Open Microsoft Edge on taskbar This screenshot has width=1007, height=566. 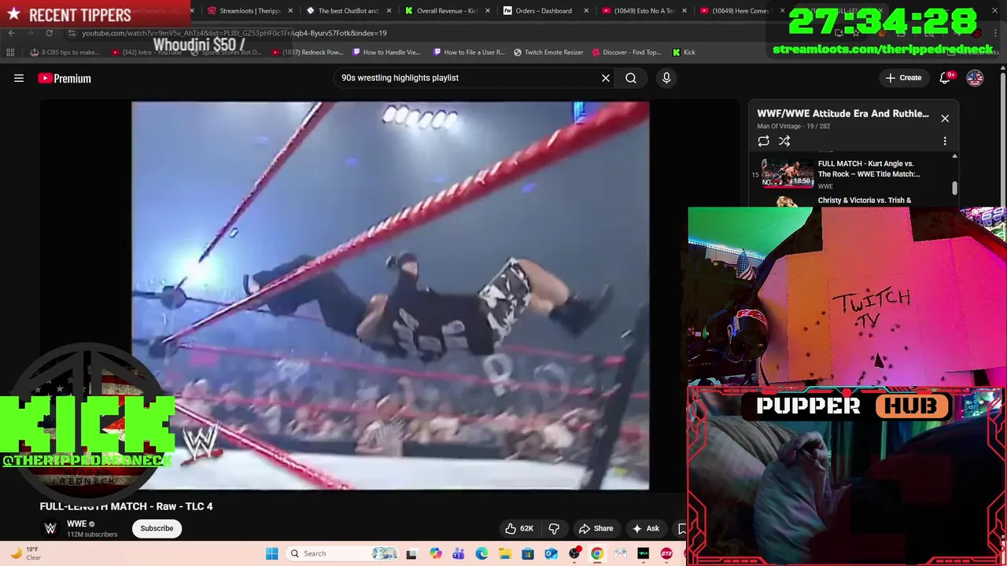(x=481, y=553)
